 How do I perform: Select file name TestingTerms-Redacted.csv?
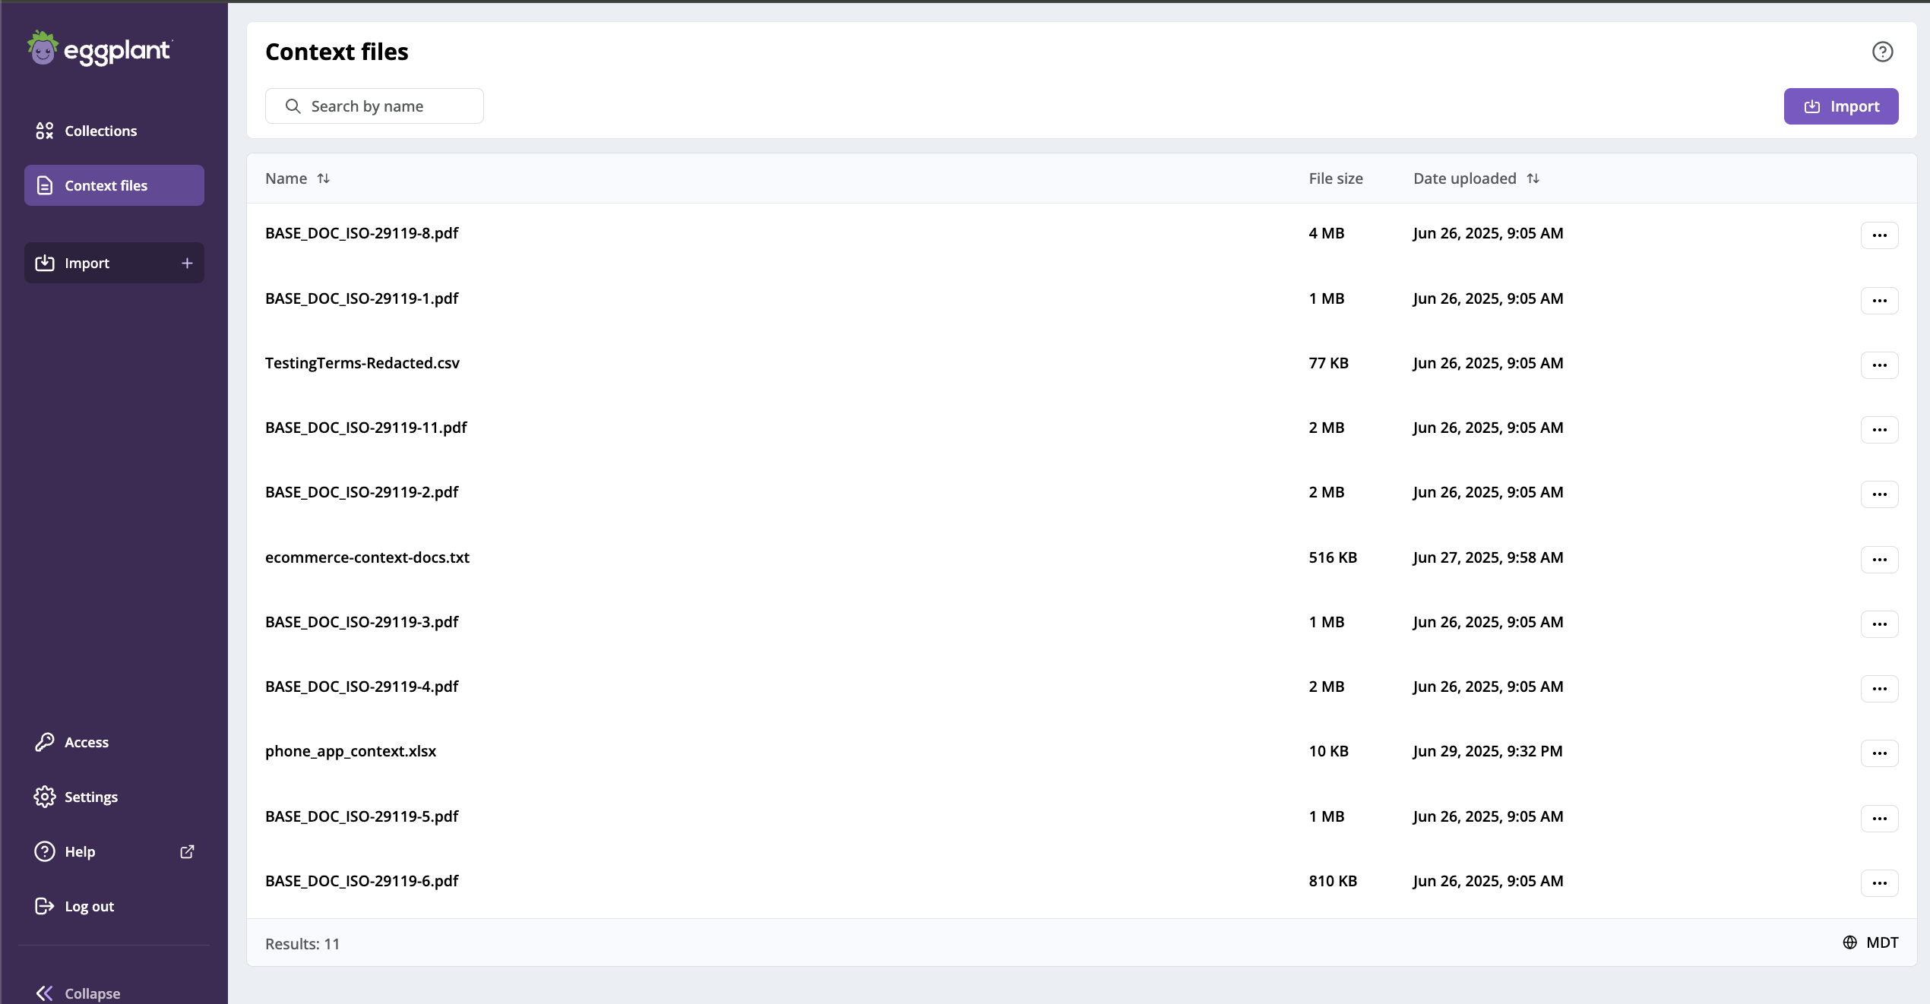362,363
